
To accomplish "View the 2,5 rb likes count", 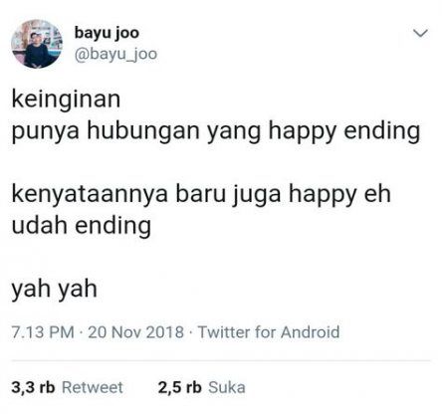I will [179, 387].
